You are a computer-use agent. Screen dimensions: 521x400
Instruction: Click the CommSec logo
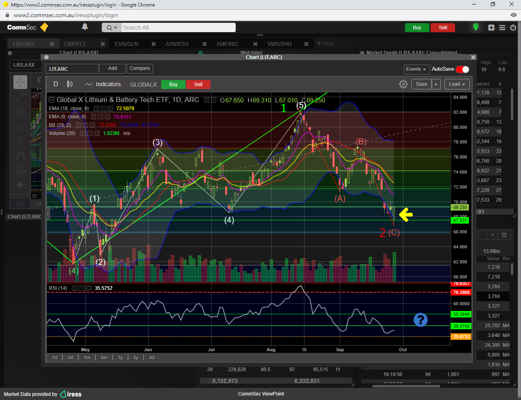click(x=28, y=27)
